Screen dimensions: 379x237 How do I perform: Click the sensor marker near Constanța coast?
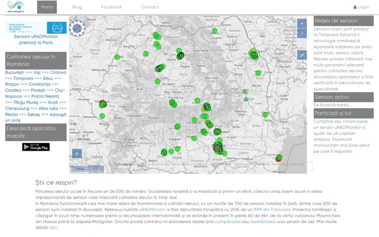pos(278,158)
